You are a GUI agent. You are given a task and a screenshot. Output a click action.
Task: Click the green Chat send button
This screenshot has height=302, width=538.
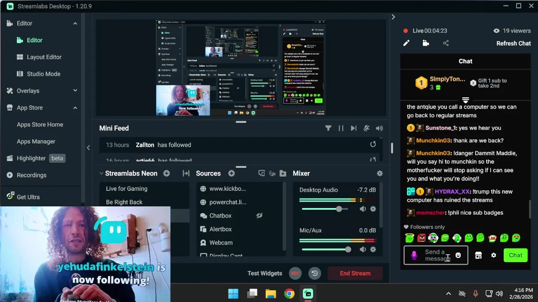click(x=516, y=255)
